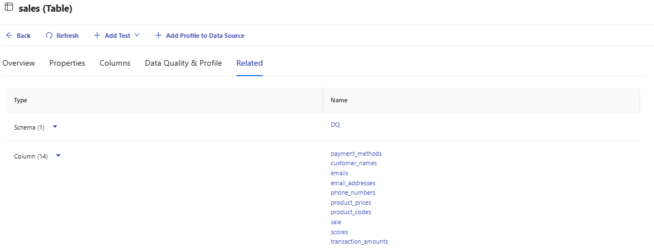654x252 pixels.
Task: Click the Refresh circular arrow icon
Action: [49, 36]
